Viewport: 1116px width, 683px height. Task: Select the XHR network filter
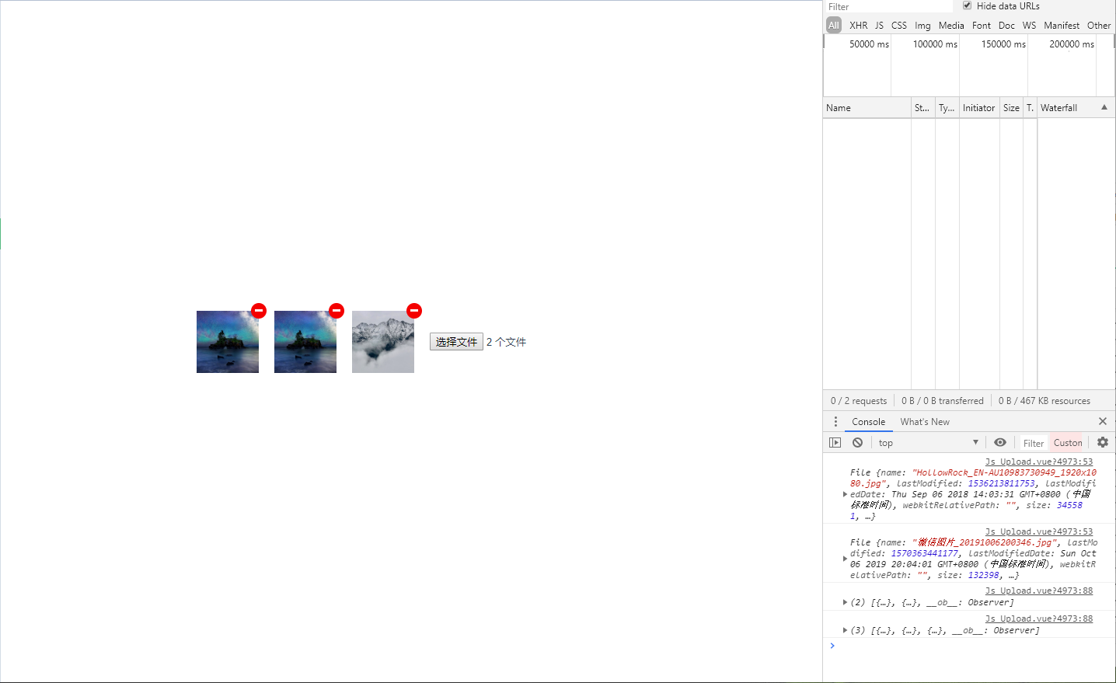pyautogui.click(x=859, y=25)
